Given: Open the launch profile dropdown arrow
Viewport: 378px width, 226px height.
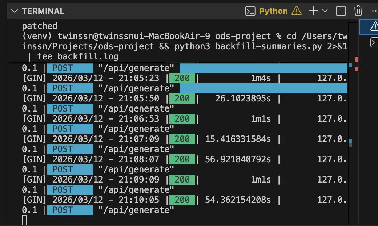Looking at the screenshot, I should click(325, 11).
